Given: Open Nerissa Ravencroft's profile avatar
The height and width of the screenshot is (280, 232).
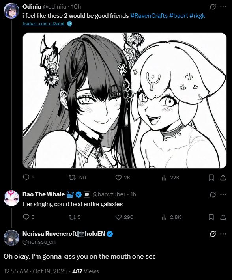Looking at the screenshot, I should [11, 238].
